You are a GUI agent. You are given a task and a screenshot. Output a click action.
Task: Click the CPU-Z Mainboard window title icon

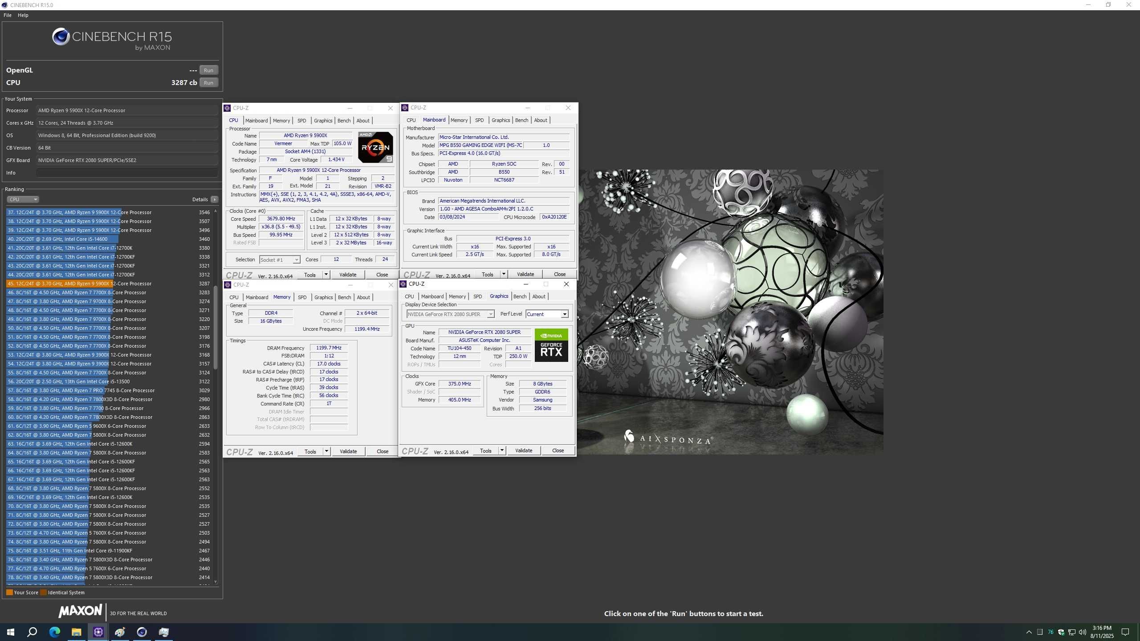coord(405,108)
